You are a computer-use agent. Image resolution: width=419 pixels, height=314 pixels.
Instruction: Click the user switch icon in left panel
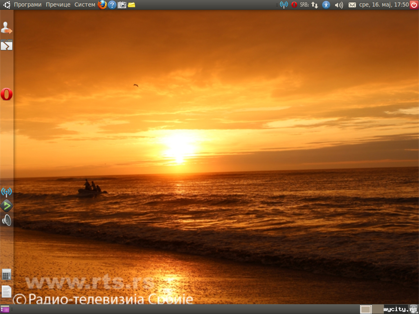click(7, 28)
